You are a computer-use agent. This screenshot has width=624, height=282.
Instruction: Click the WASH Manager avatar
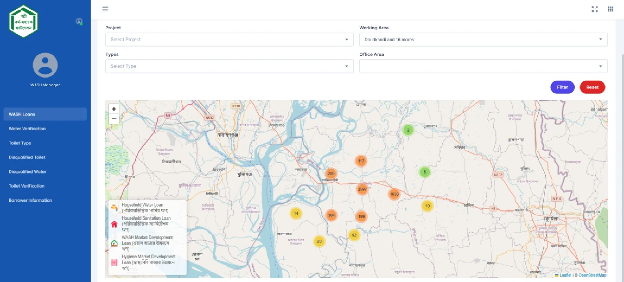click(x=45, y=65)
